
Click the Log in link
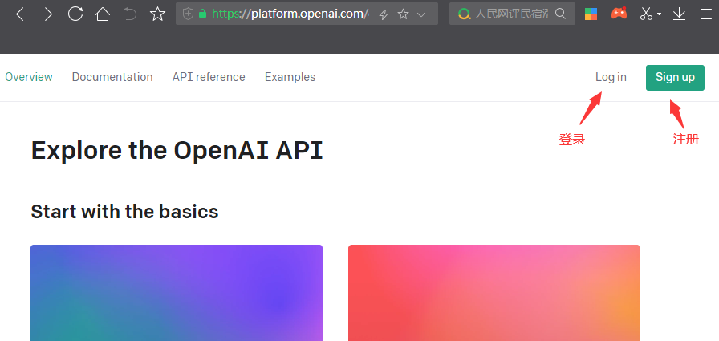(x=611, y=77)
